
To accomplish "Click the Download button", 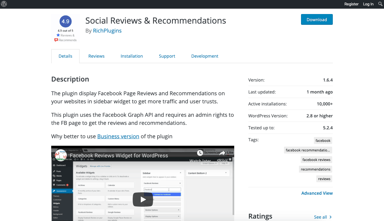I will pyautogui.click(x=317, y=19).
